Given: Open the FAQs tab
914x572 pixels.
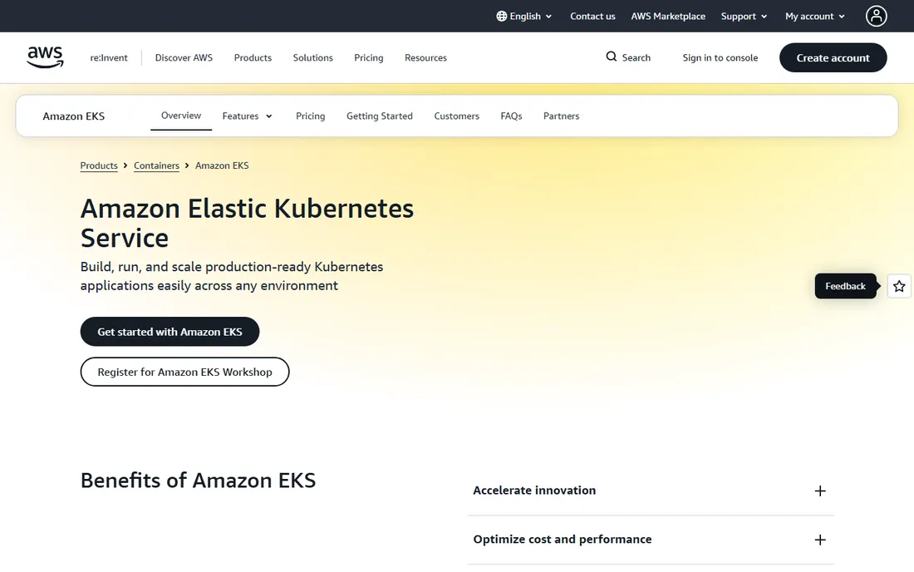Looking at the screenshot, I should pyautogui.click(x=511, y=116).
